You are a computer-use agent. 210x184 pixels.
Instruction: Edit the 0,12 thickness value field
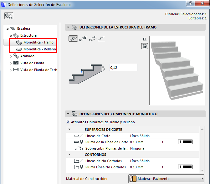(x=123, y=67)
